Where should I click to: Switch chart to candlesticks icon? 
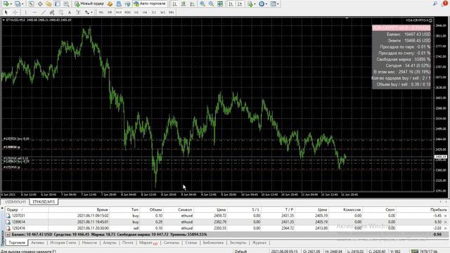(184, 4)
